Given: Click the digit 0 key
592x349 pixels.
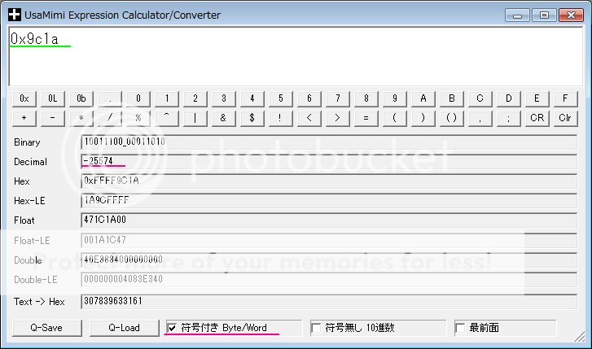Looking at the screenshot, I should [138, 99].
